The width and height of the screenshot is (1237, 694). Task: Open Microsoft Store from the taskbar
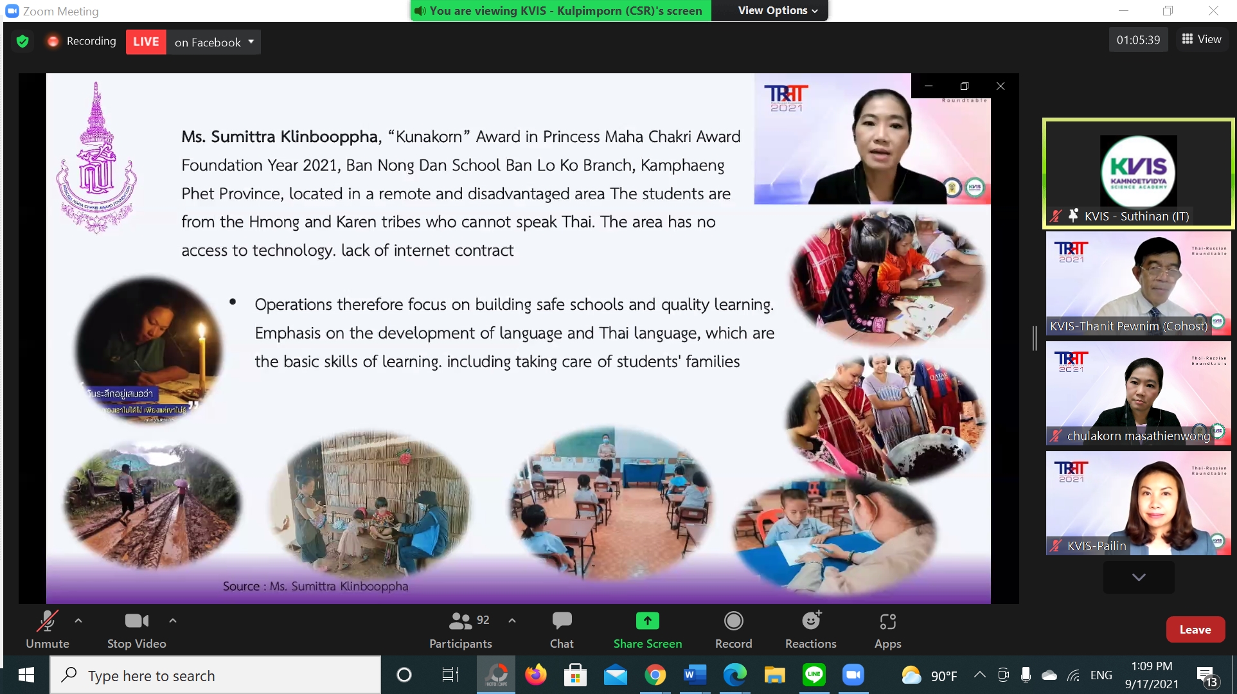575,675
